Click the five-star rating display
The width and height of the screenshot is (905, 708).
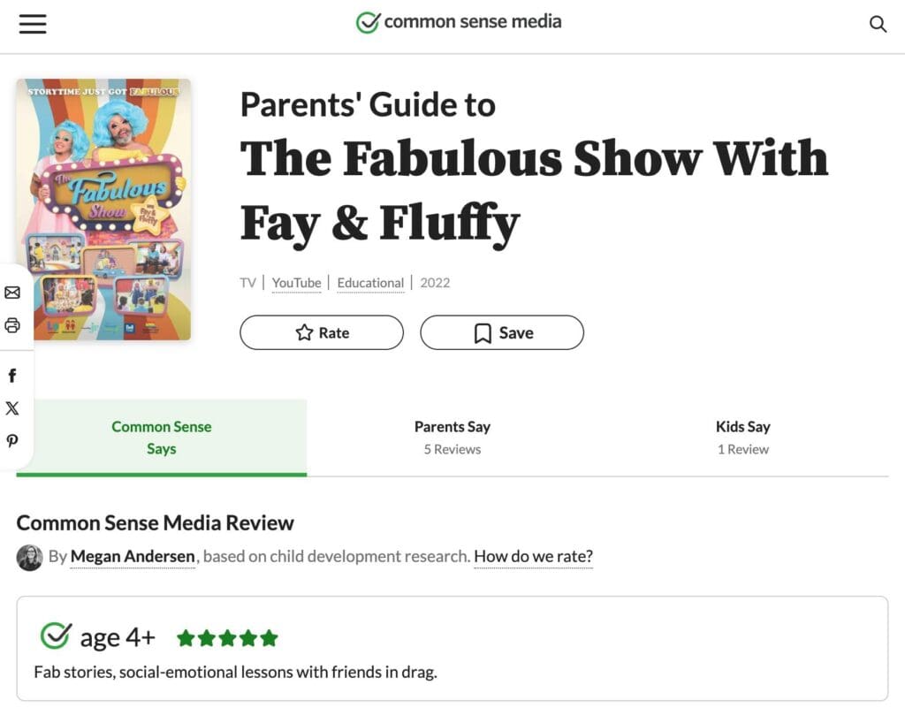coord(227,638)
